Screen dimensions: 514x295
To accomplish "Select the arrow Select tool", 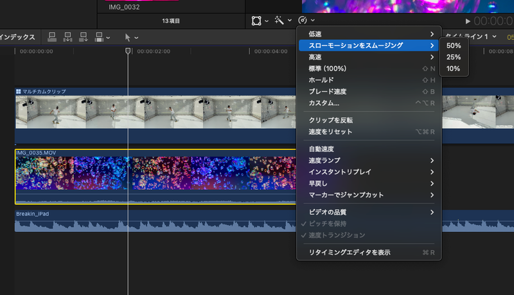I will coord(127,38).
